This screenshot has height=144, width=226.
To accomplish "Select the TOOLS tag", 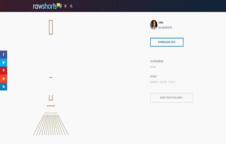I will point(171,82).
